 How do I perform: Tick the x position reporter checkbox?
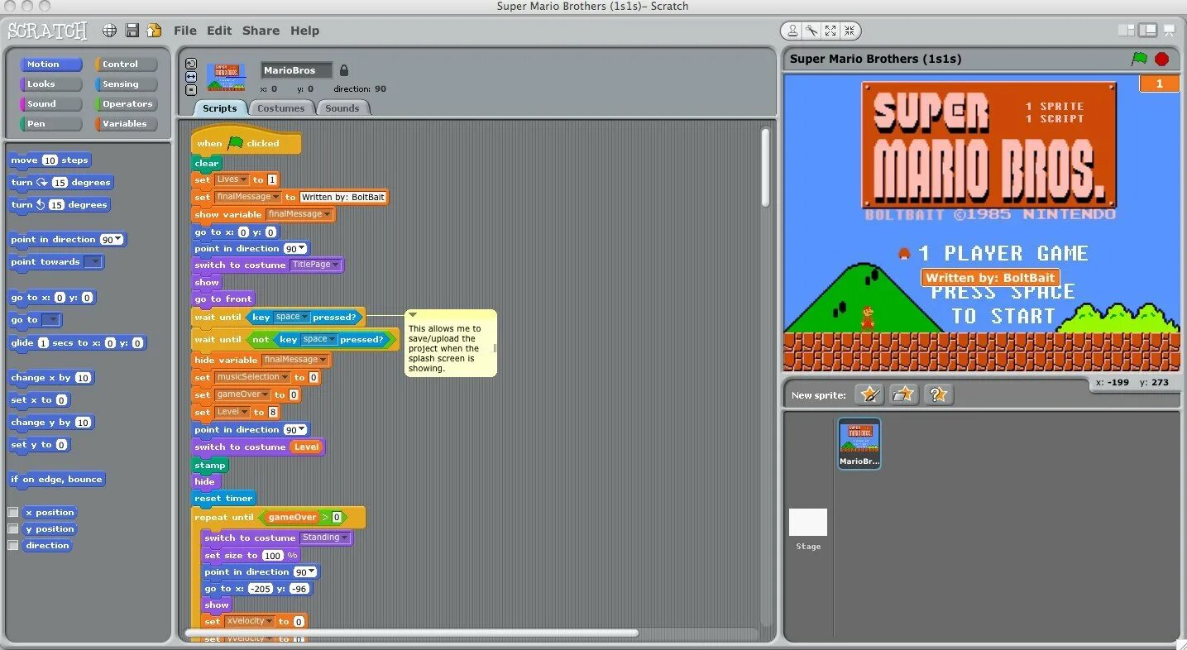click(x=12, y=512)
